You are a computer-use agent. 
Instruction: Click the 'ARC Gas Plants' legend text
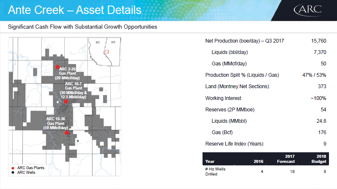31,168
